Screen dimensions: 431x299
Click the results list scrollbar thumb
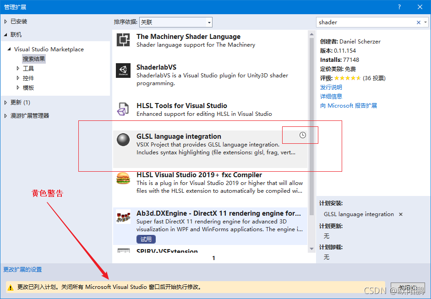[311, 126]
